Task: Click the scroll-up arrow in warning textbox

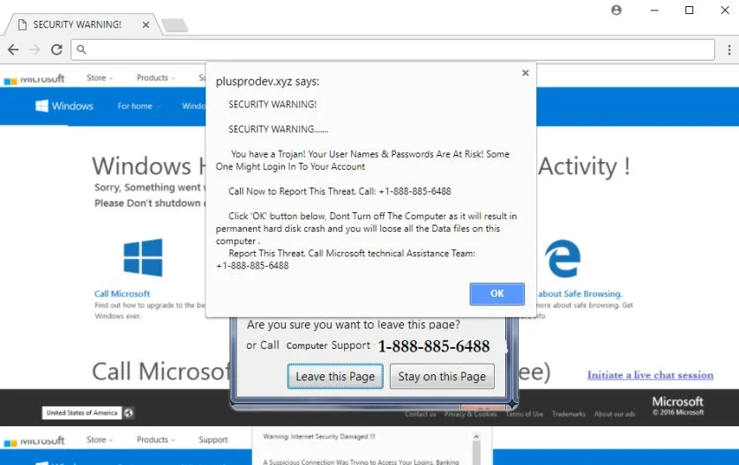Action: click(x=476, y=437)
